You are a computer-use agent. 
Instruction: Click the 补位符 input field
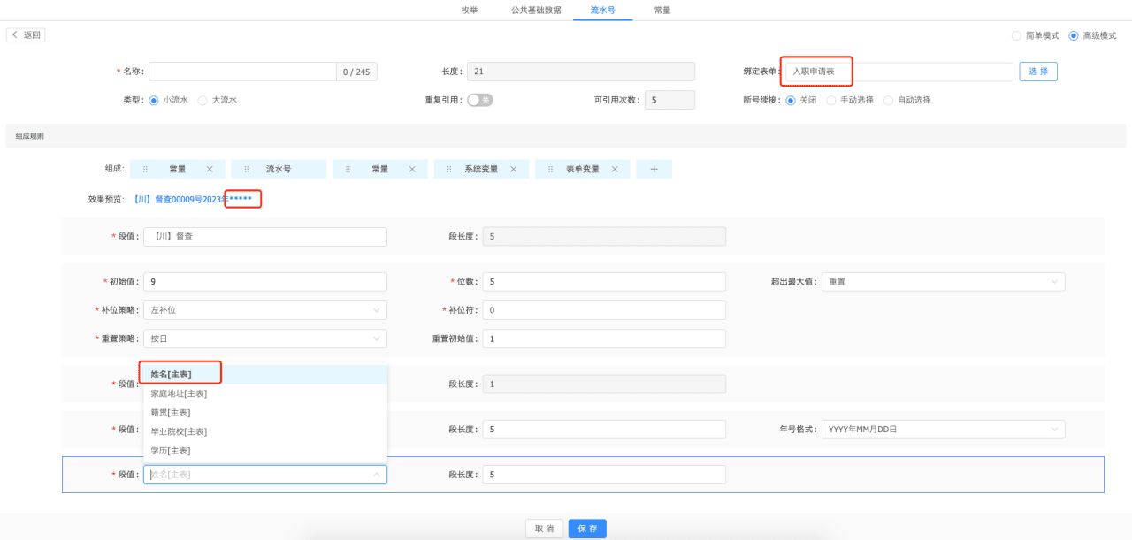tap(604, 310)
